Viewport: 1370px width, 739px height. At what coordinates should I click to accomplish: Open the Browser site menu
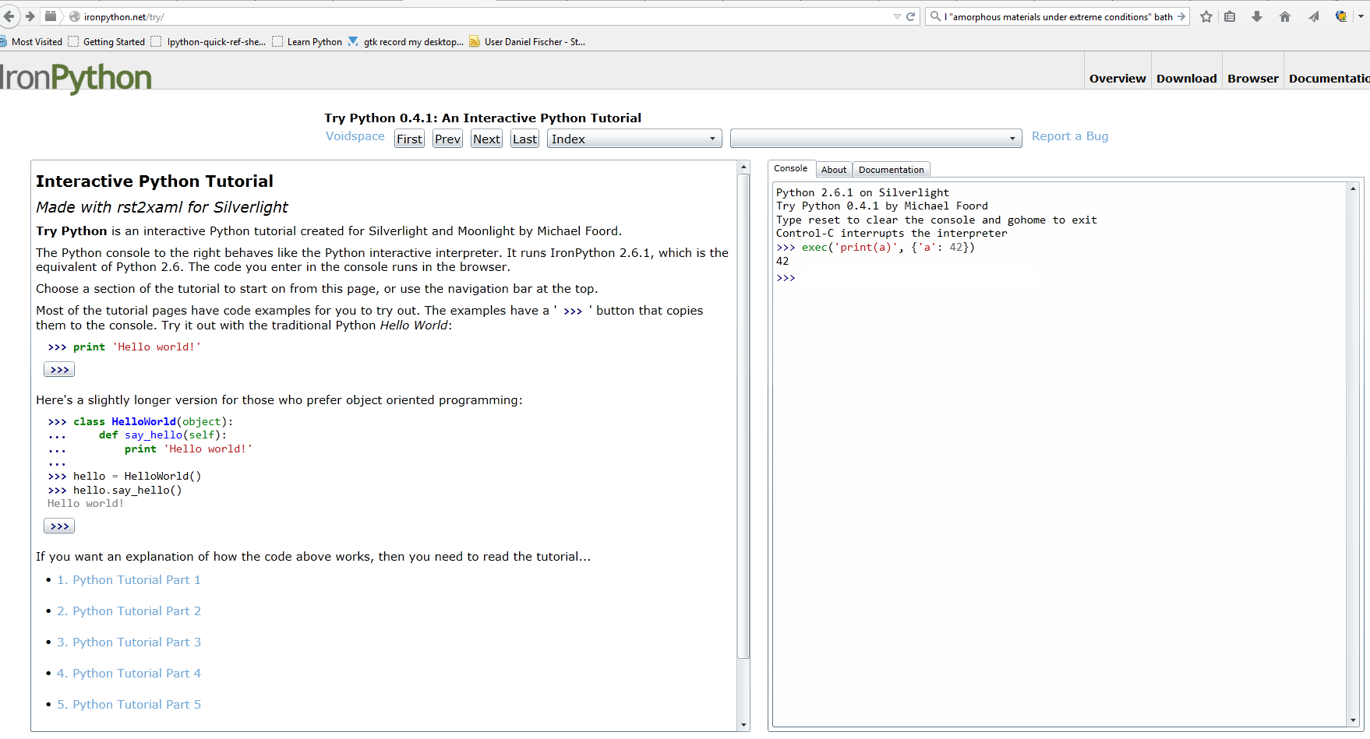pyautogui.click(x=1252, y=79)
